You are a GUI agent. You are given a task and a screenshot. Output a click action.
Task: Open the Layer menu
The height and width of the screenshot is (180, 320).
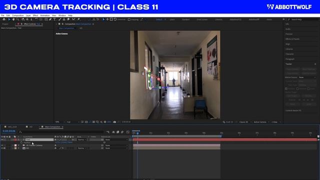[x=28, y=15]
